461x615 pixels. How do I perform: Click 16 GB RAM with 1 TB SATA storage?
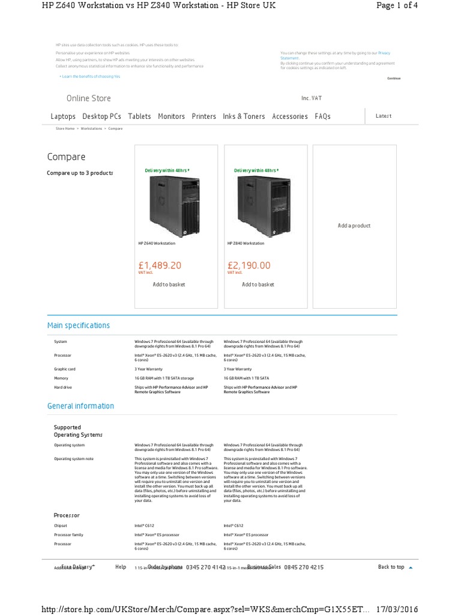164,378
